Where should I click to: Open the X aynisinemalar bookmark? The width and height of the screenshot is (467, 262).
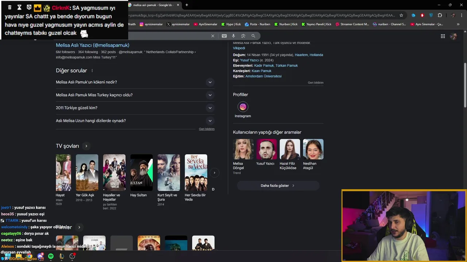[x=178, y=24]
